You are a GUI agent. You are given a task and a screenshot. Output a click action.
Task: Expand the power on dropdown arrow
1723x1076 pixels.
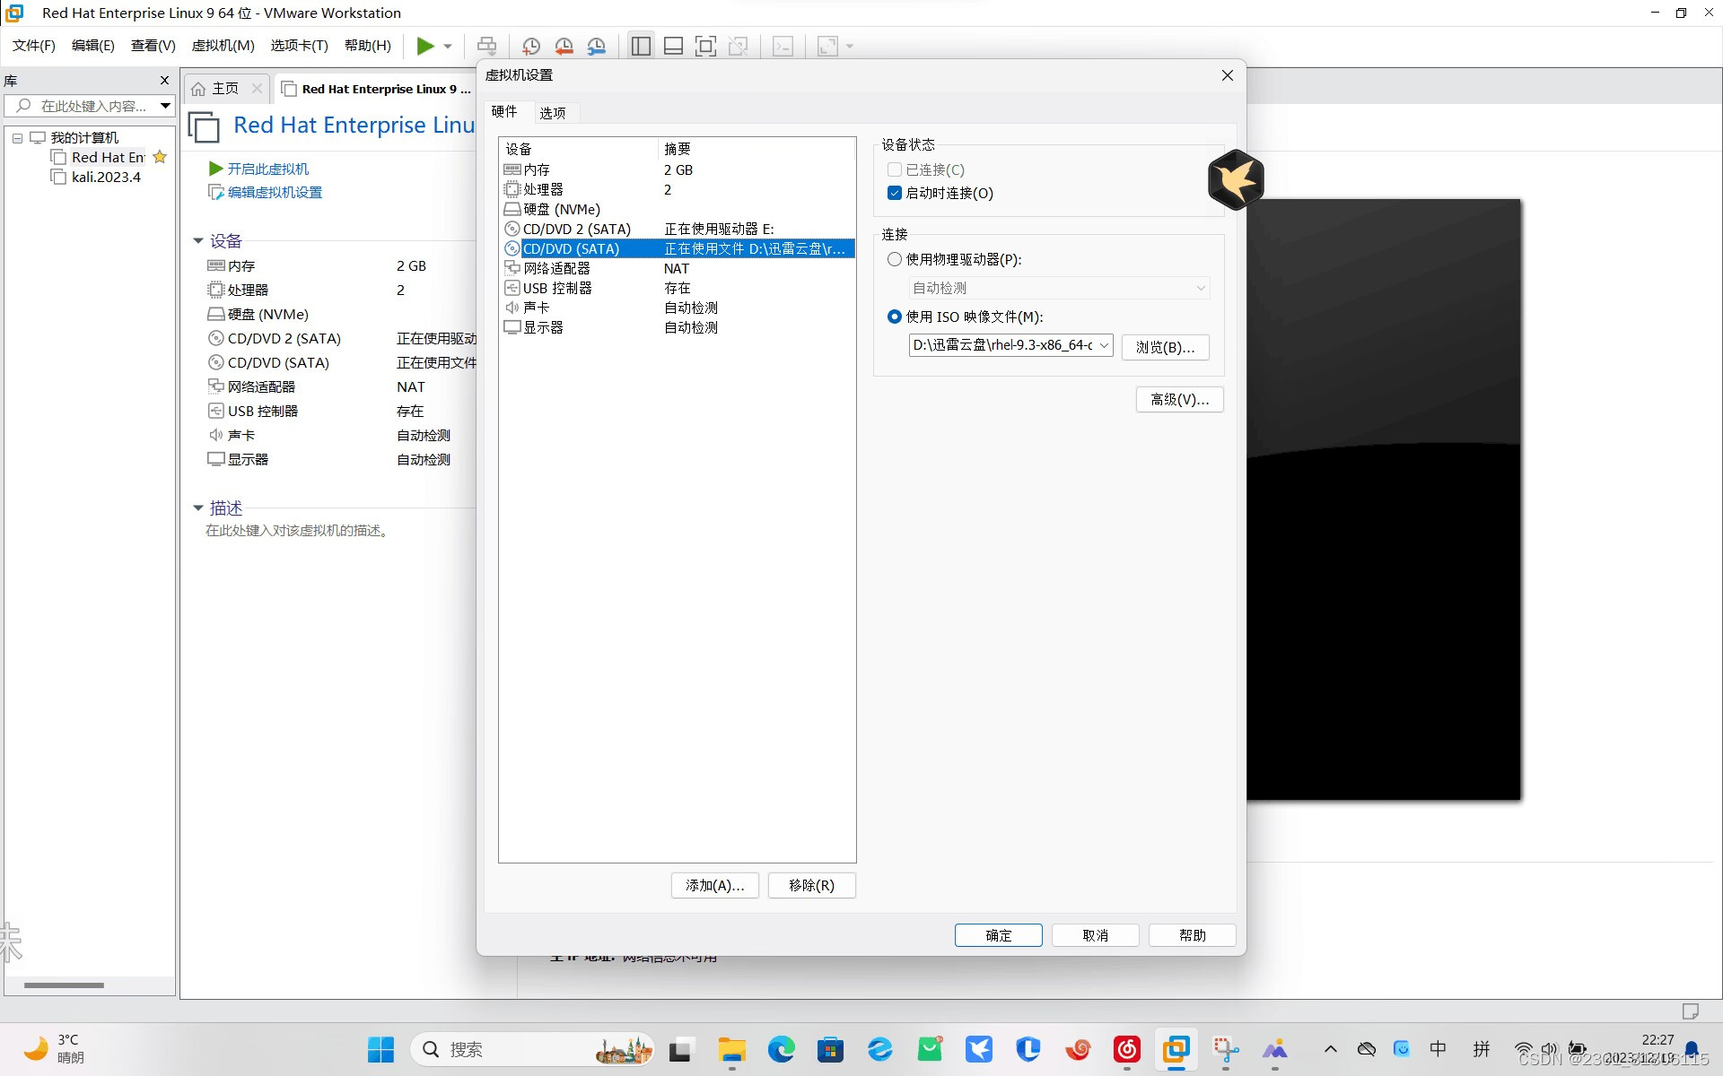coord(448,46)
